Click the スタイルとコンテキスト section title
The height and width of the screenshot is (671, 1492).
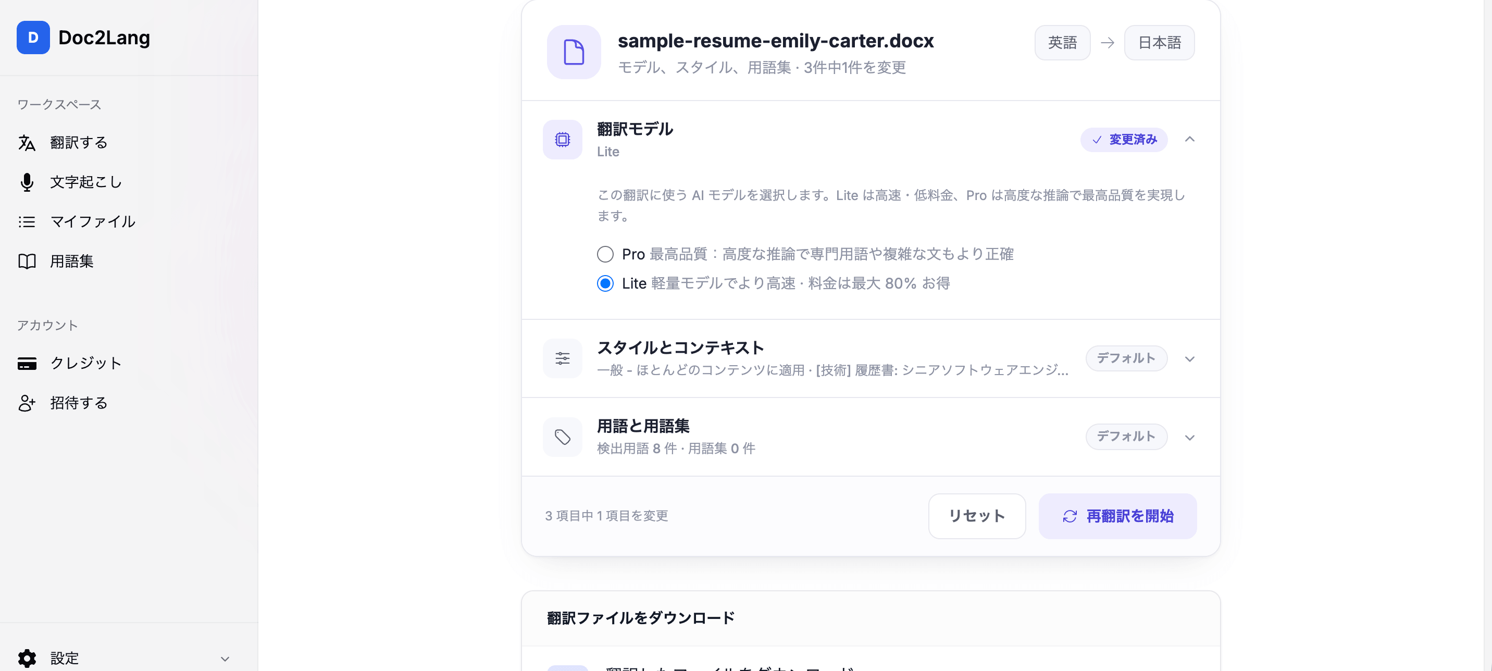point(680,347)
